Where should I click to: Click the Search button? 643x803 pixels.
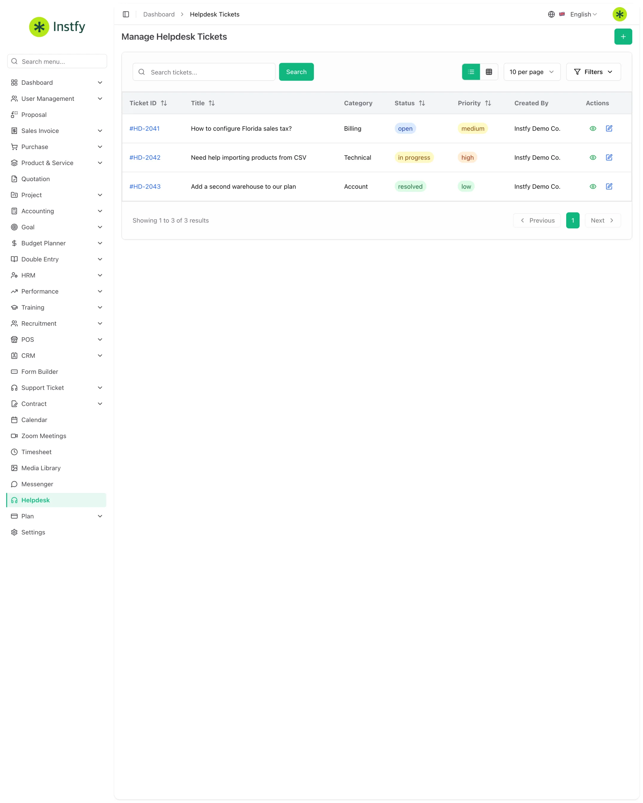[x=296, y=72]
